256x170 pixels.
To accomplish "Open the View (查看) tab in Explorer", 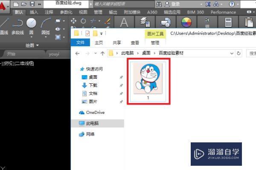I will 135,43.
